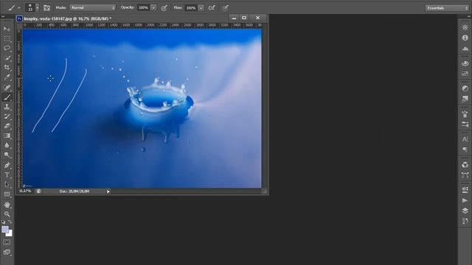Open the Actions panel
472x265 pixels.
tap(465, 200)
